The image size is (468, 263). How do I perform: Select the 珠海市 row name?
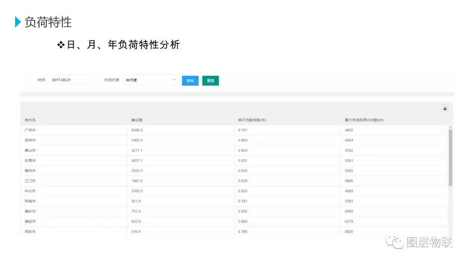tap(30, 201)
